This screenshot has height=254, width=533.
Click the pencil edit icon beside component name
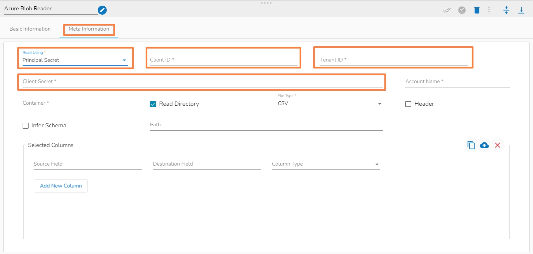pyautogui.click(x=102, y=10)
